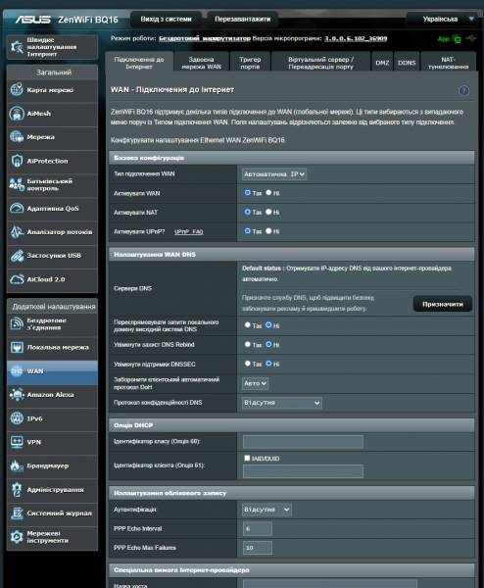Click the ASUS logo
Viewport: 484px width, 588px height.
pyautogui.click(x=33, y=20)
